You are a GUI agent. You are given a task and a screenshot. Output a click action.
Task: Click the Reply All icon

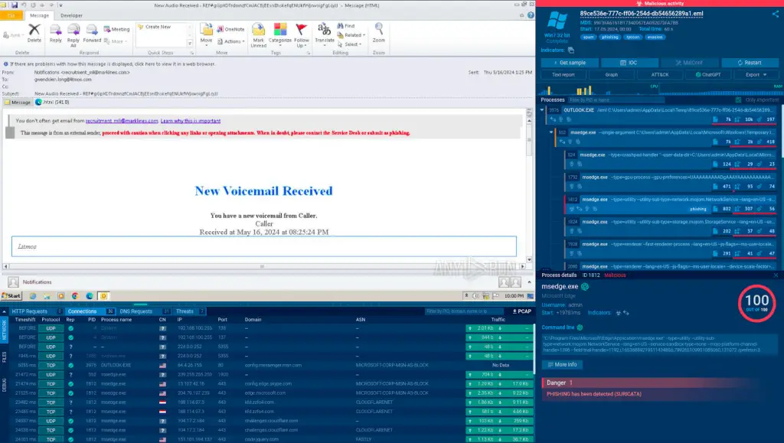tap(73, 30)
